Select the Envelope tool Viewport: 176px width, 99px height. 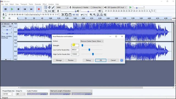click(50, 7)
